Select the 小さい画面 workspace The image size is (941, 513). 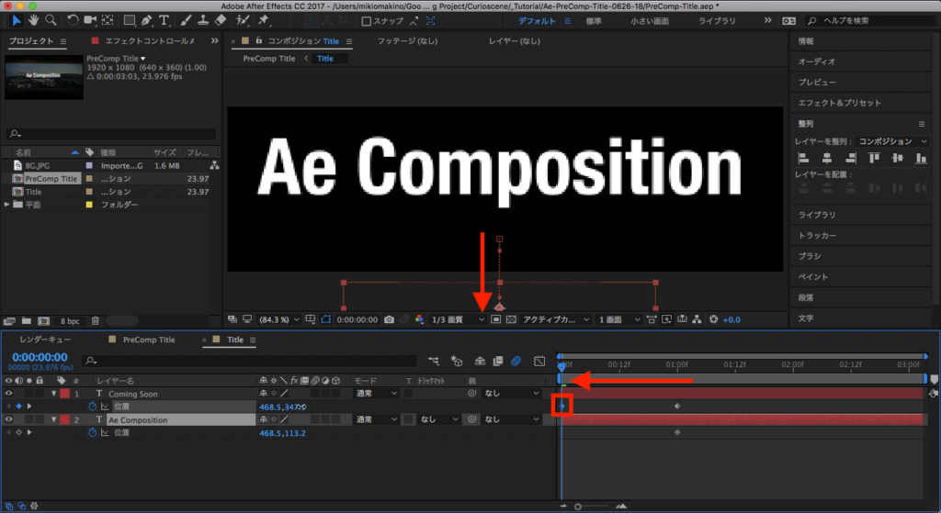(x=650, y=21)
